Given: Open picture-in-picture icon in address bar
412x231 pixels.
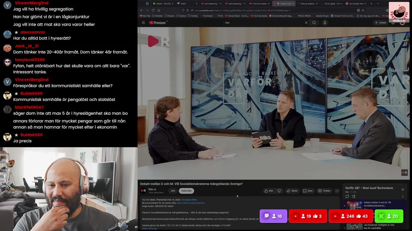Looking at the screenshot, I should tap(358, 10).
